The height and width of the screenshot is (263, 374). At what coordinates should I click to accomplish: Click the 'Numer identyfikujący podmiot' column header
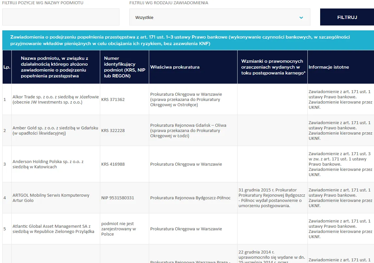[125, 67]
